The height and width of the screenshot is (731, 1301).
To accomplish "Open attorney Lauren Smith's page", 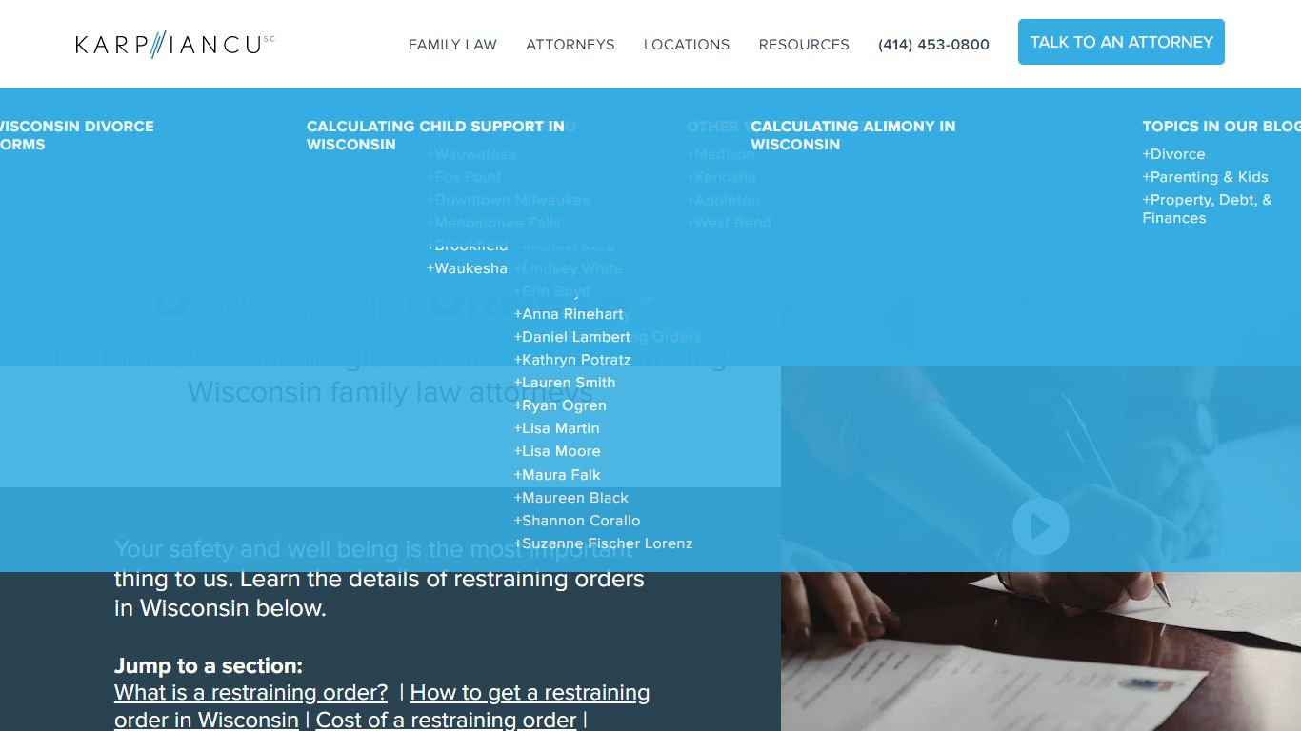I will pos(564,383).
